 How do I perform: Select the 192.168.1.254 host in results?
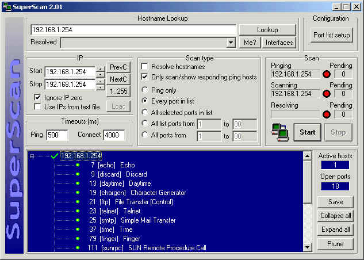[x=81, y=156]
